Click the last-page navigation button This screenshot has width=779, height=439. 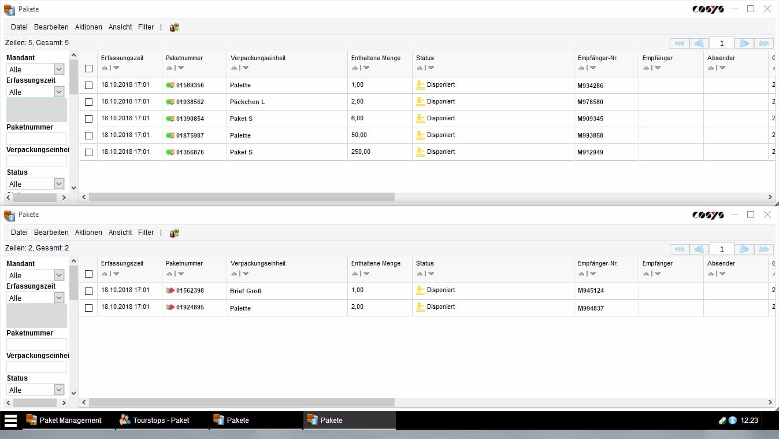point(763,43)
